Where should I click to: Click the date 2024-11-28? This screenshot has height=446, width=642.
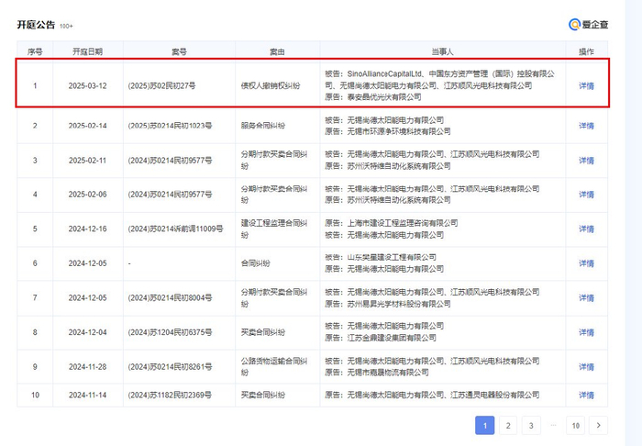87,366
